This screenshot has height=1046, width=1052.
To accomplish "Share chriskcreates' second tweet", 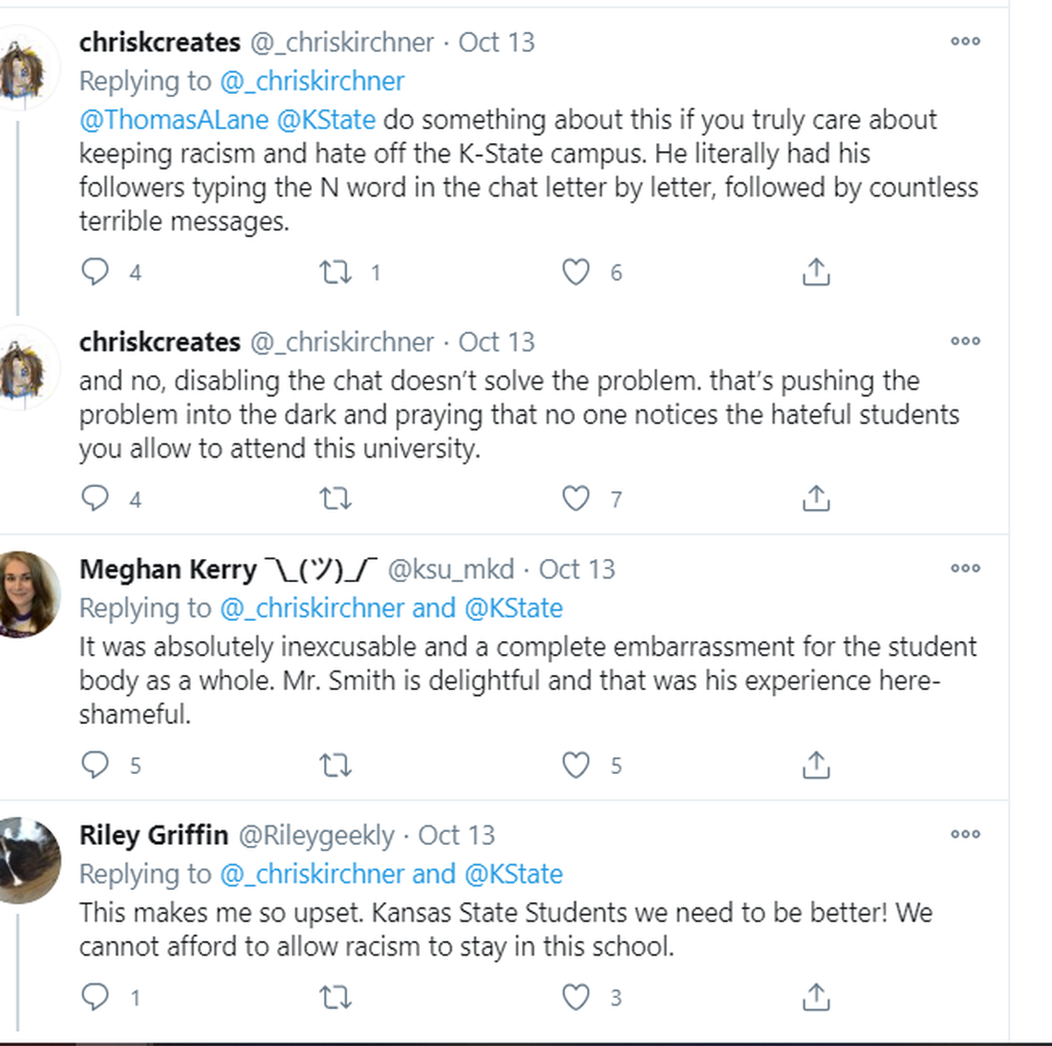I will tap(815, 498).
